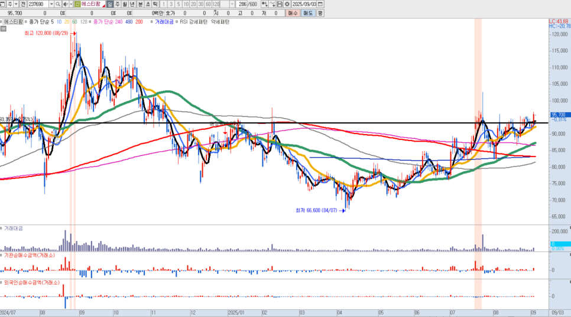
Task: Open the calendar picker icon
Action: pyautogui.click(x=320, y=4)
